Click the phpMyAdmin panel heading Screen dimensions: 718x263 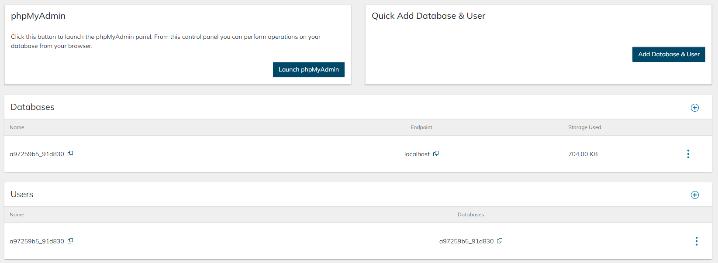(x=38, y=16)
